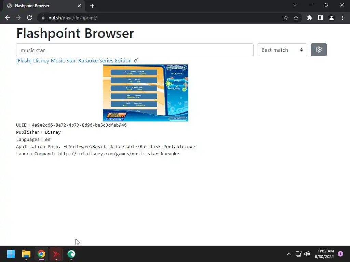Minimize the Chrome window
350x262 pixels.
pyautogui.click(x=310, y=5)
